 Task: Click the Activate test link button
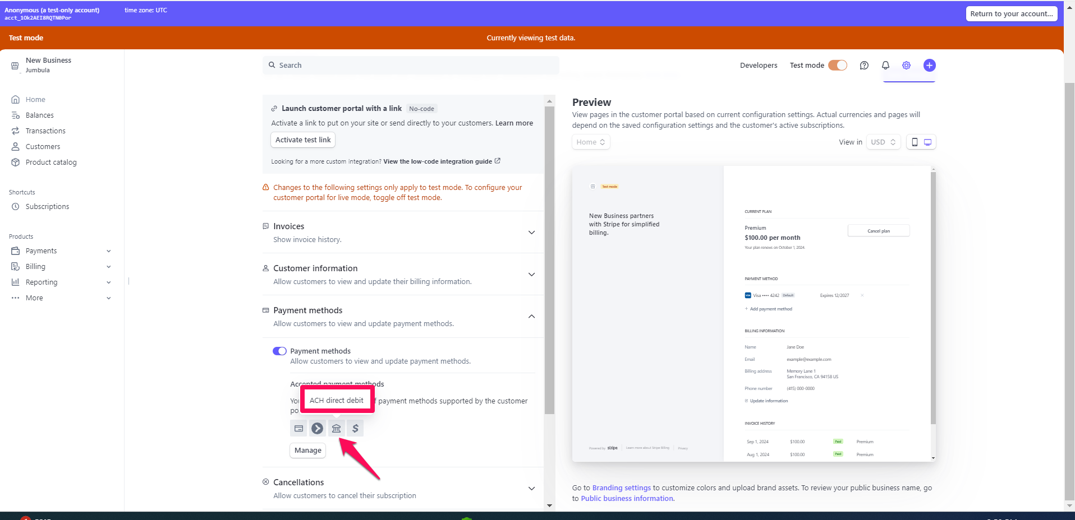tap(303, 140)
